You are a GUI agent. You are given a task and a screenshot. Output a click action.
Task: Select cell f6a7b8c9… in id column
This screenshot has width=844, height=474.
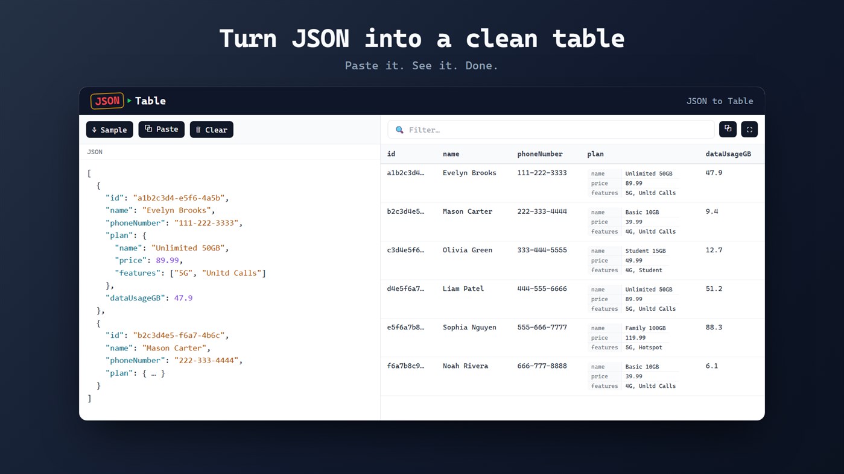405,366
